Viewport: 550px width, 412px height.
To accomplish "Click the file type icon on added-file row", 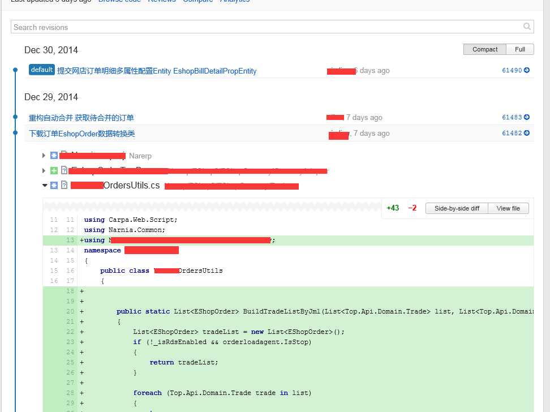I will coord(64,170).
